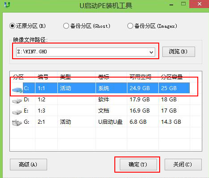Screen dimensions: 209x178
Task: Click the 分区容量 column header
Action: pyautogui.click(x=172, y=77)
